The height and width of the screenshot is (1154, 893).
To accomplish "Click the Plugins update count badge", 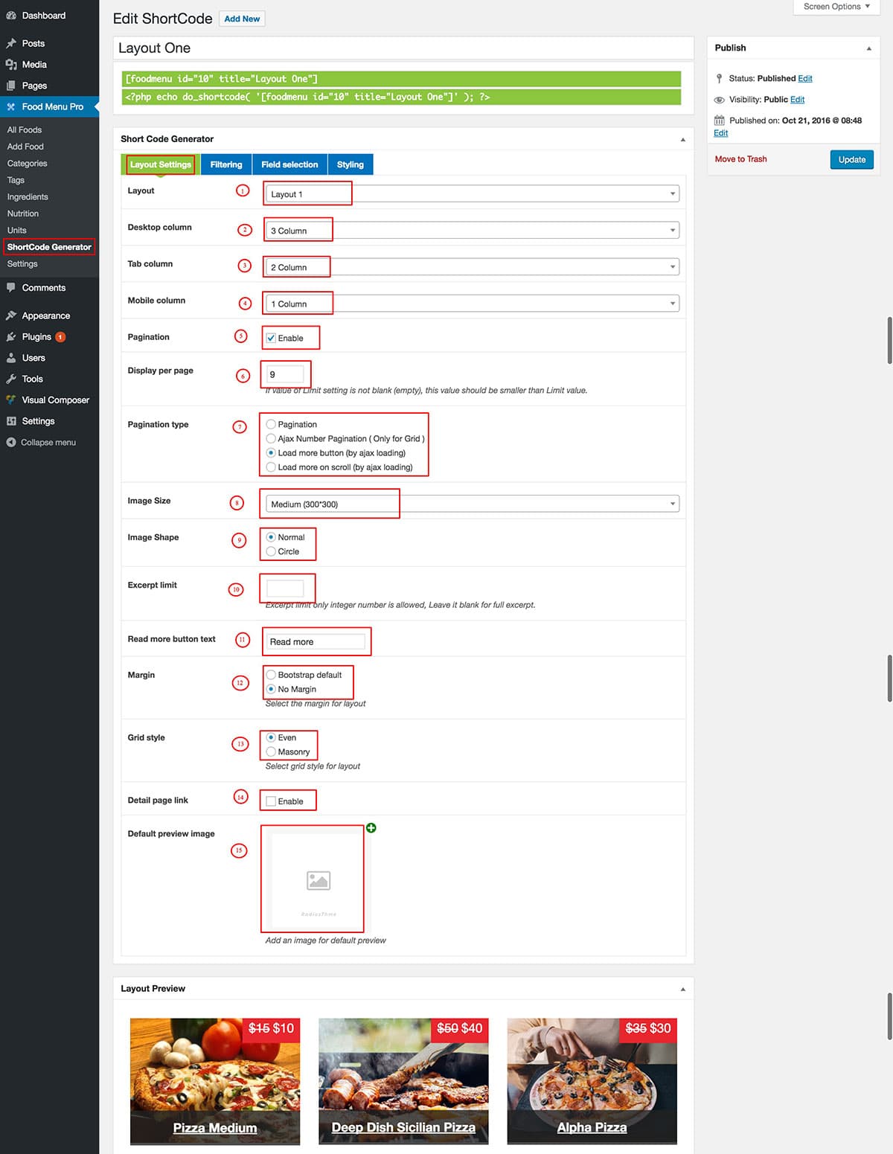I will pos(61,337).
